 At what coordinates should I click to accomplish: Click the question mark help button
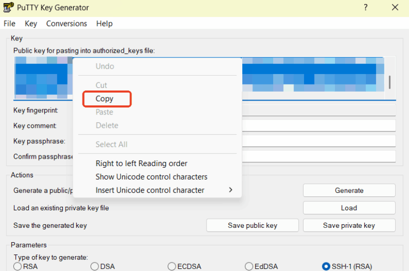(x=366, y=7)
